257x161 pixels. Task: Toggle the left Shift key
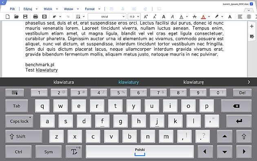tap(24, 136)
